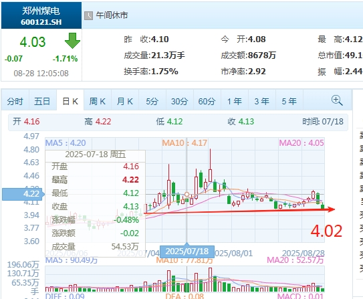Image resolution: width=363 pixels, height=299 pixels.
Task: Show the 1年 chart range
Action: point(235,102)
